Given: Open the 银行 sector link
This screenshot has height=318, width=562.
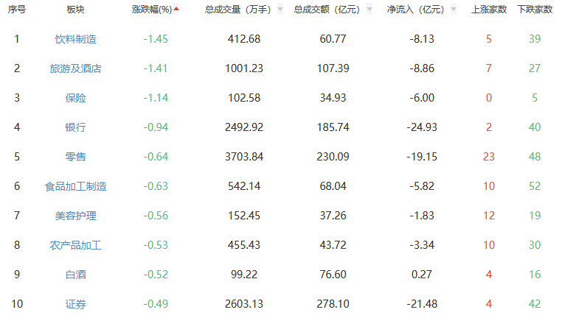Looking at the screenshot, I should (x=75, y=127).
